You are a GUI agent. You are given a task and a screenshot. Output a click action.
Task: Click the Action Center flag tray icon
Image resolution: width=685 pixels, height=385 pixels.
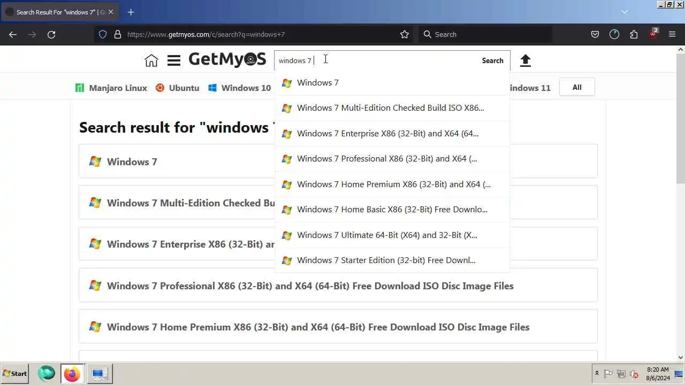point(608,374)
